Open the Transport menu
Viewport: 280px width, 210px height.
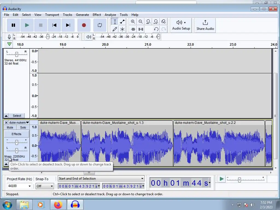[52, 15]
